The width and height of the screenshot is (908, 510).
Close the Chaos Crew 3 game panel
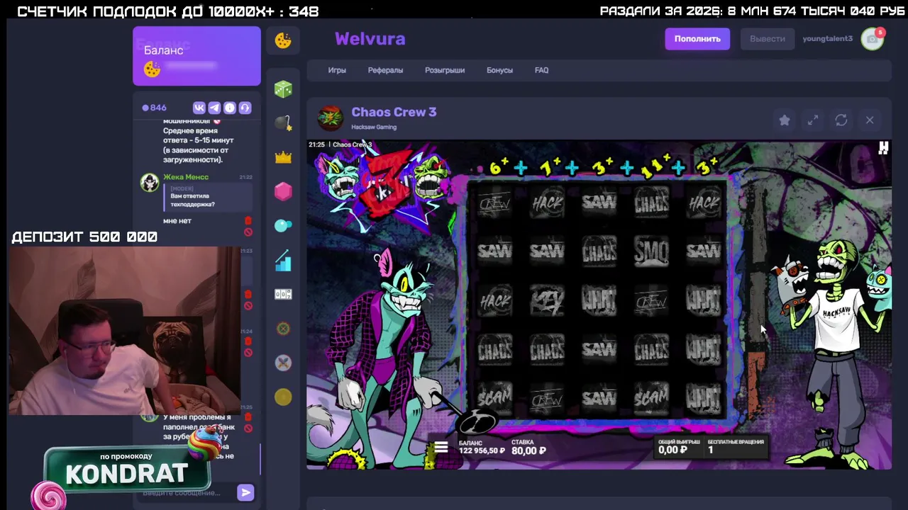tap(870, 120)
